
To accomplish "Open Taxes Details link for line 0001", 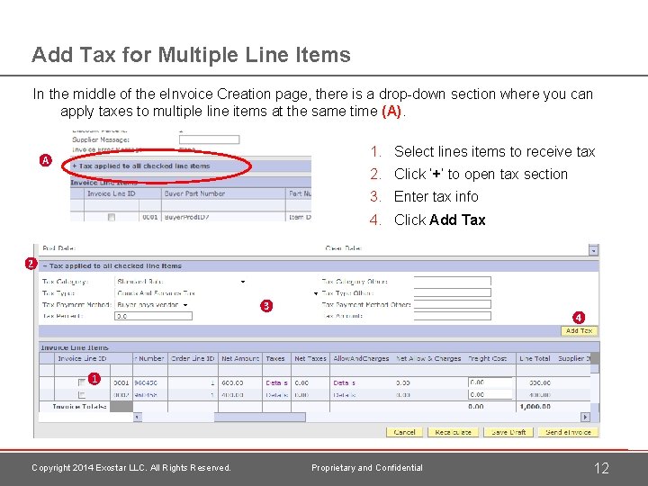I will (276, 383).
